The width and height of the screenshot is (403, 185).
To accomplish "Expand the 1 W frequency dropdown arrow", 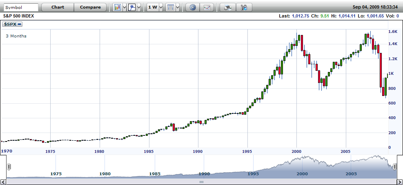I will tap(161, 7).
